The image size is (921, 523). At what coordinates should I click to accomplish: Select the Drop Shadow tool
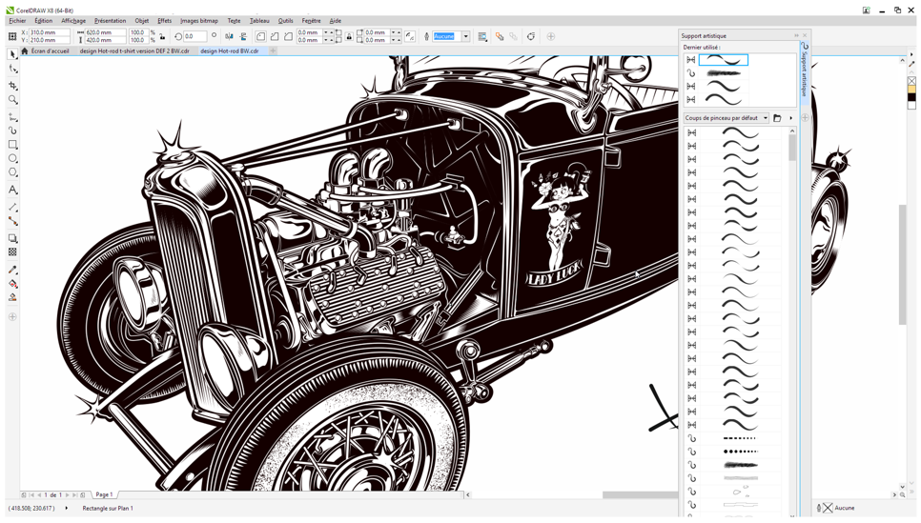13,238
